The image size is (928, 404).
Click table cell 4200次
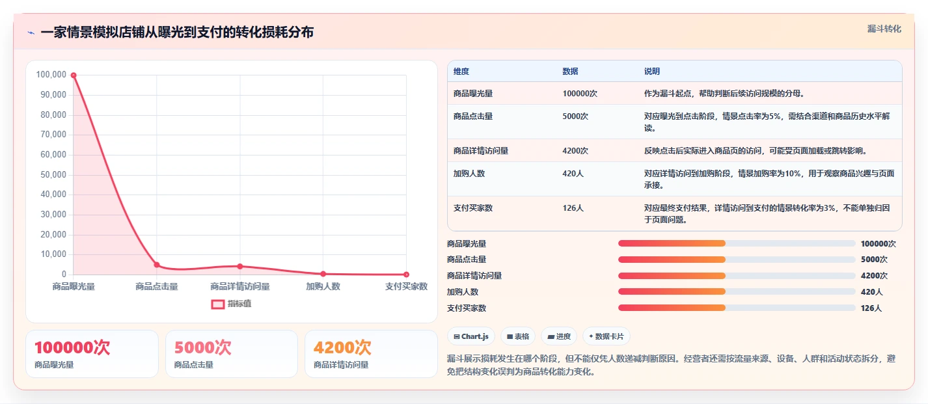coord(575,151)
